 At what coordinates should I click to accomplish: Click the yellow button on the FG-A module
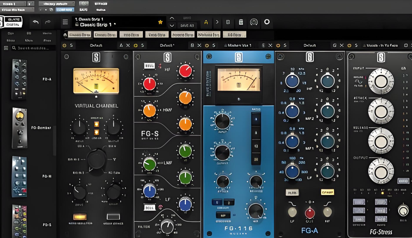(x=327, y=192)
